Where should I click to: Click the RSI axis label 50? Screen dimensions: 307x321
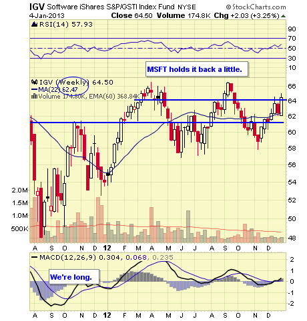click(292, 49)
